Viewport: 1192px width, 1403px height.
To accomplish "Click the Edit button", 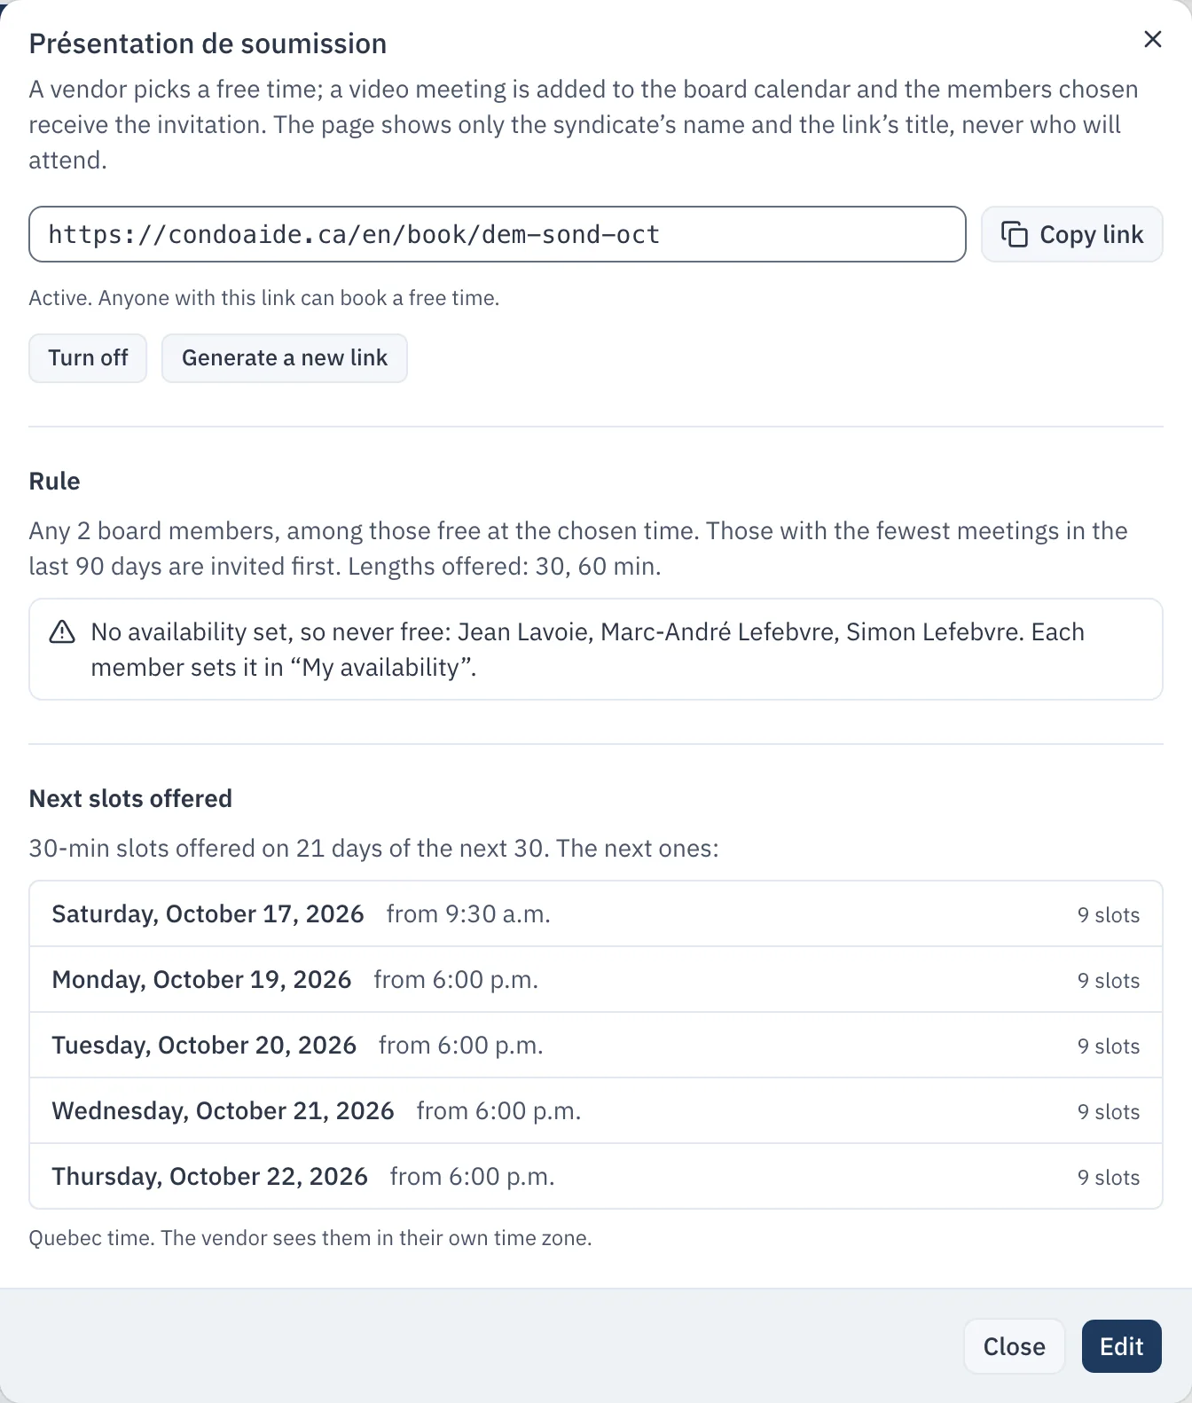I will pyautogui.click(x=1121, y=1346).
